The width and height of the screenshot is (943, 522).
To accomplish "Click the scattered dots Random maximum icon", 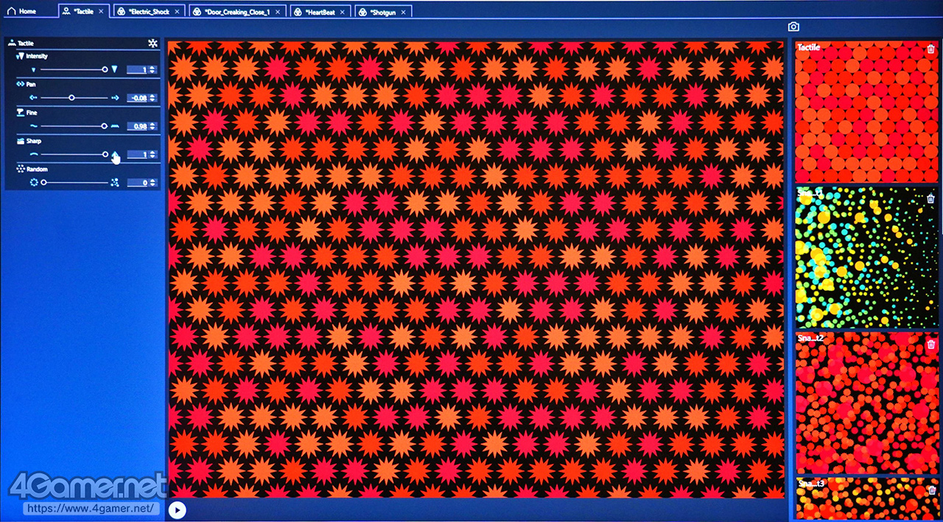I will (115, 183).
